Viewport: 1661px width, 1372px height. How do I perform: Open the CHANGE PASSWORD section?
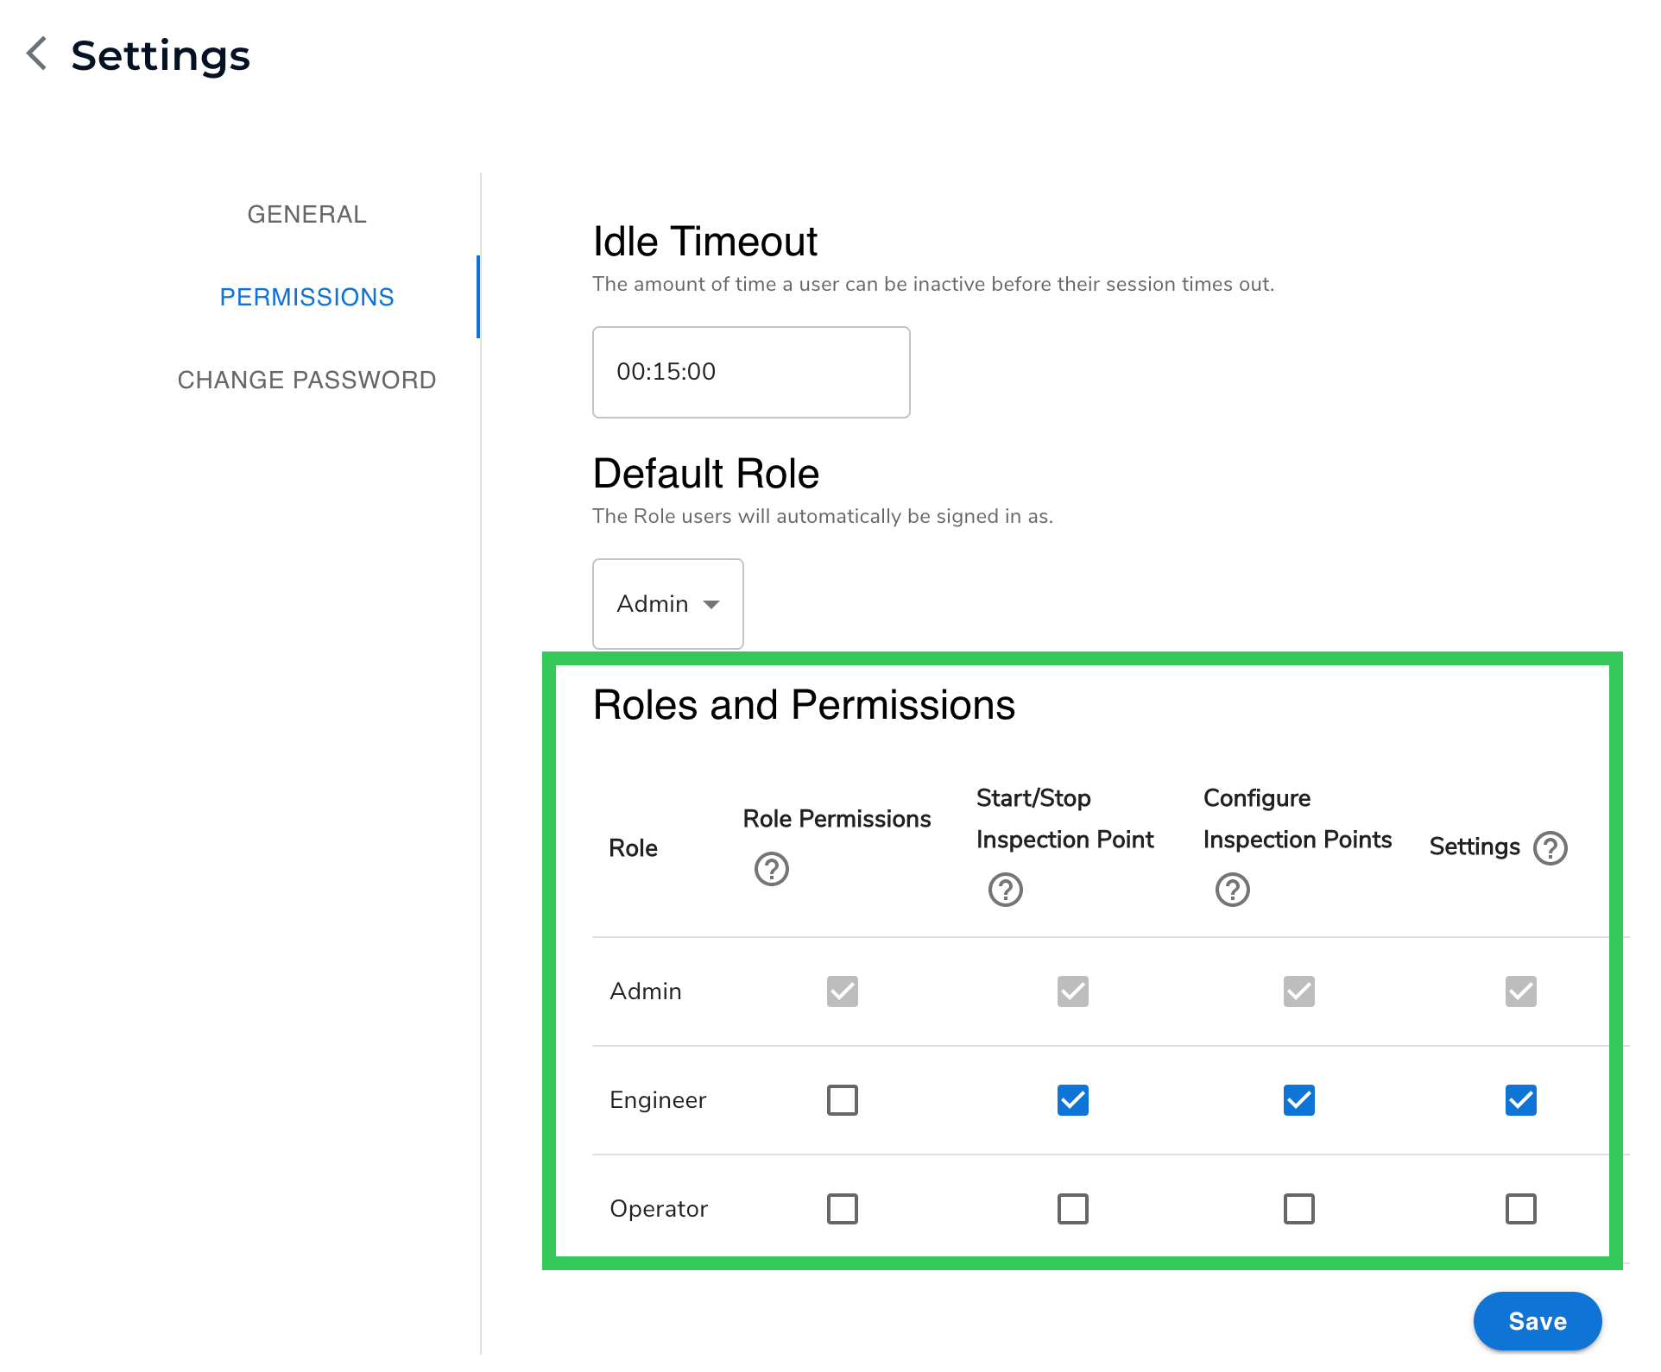coord(306,379)
